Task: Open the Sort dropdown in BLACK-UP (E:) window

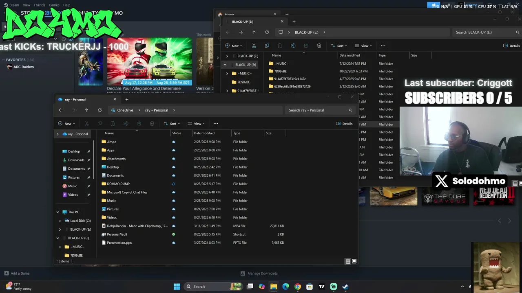Action: pyautogui.click(x=339, y=46)
